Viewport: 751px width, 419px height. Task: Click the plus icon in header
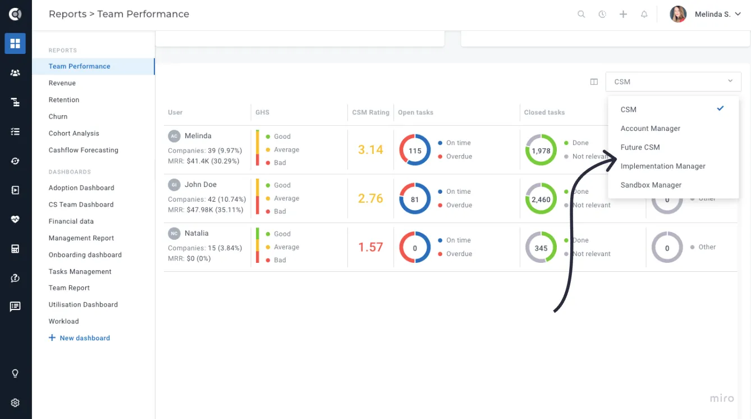623,15
